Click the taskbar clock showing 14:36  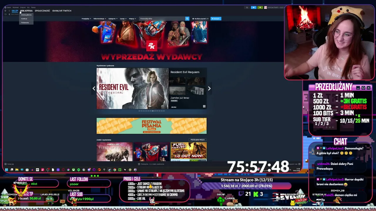coord(296,169)
